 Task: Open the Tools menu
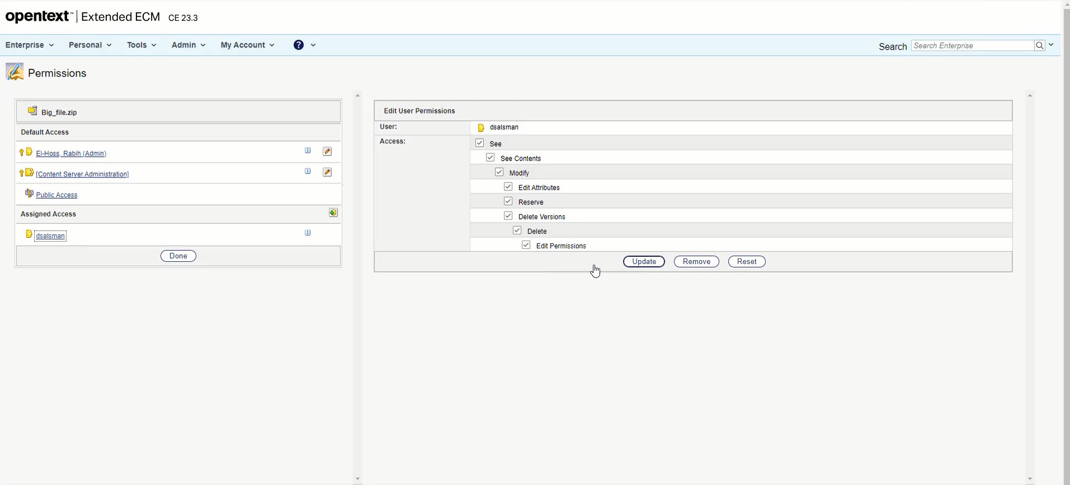tap(142, 45)
